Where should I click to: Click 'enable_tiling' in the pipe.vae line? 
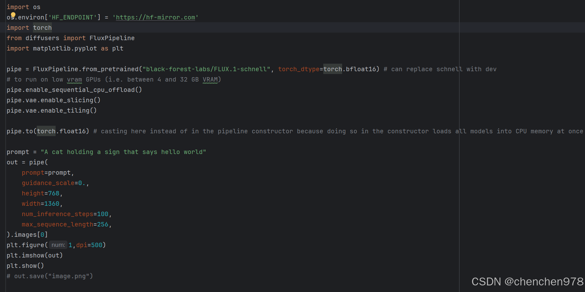65,111
